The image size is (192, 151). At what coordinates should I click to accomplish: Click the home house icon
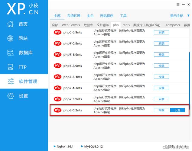pos(10,24)
